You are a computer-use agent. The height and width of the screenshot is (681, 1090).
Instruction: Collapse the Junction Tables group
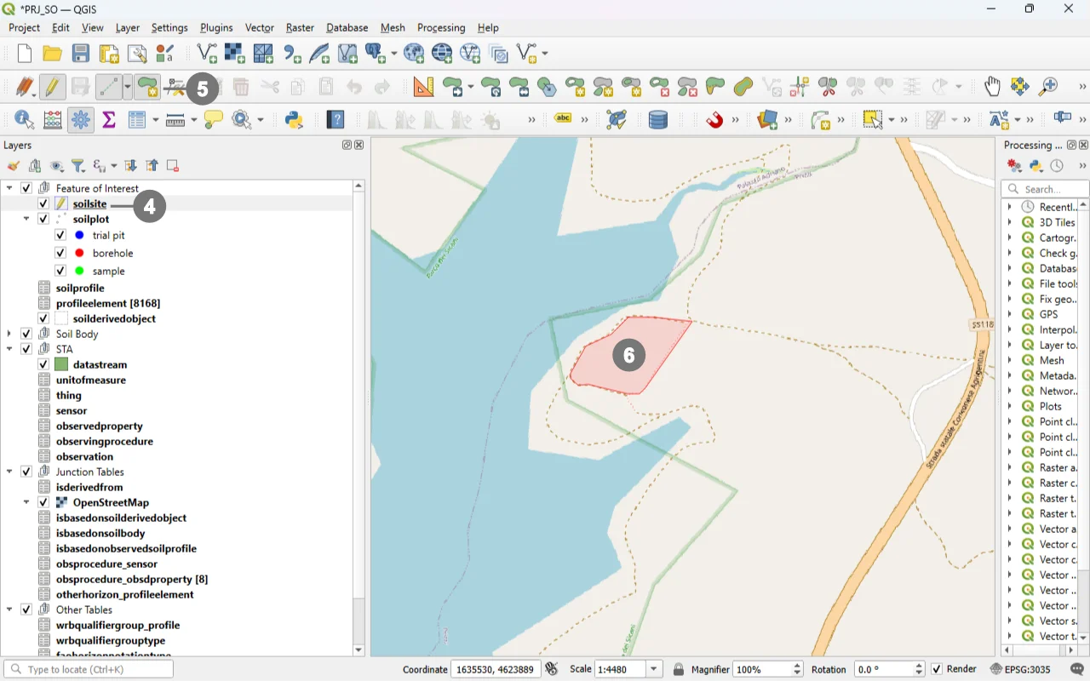pyautogui.click(x=9, y=472)
